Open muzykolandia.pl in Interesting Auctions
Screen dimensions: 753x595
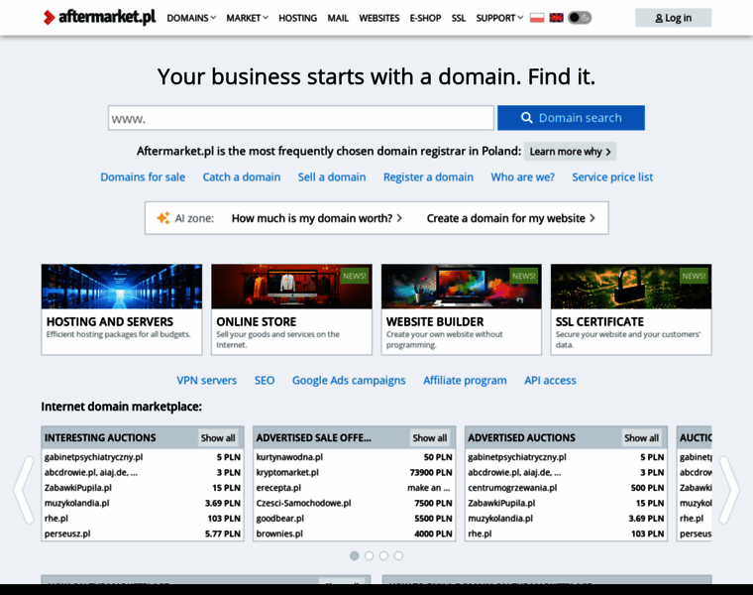coord(77,503)
